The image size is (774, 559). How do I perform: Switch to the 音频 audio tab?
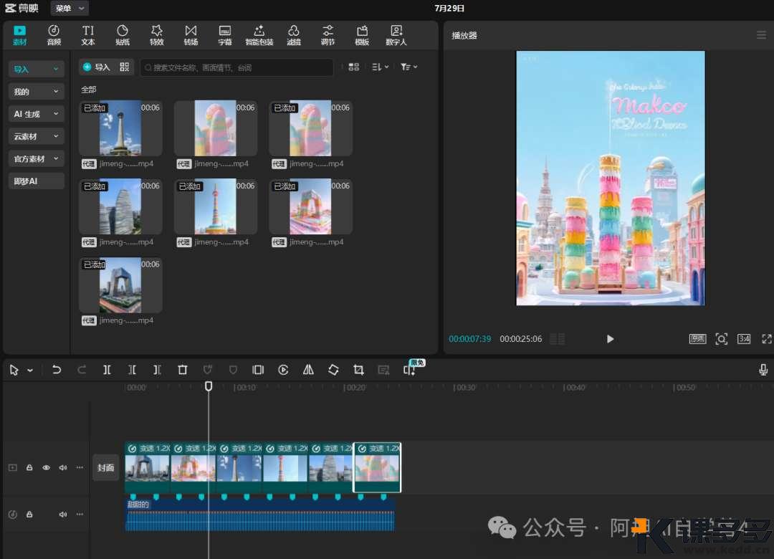pos(54,35)
